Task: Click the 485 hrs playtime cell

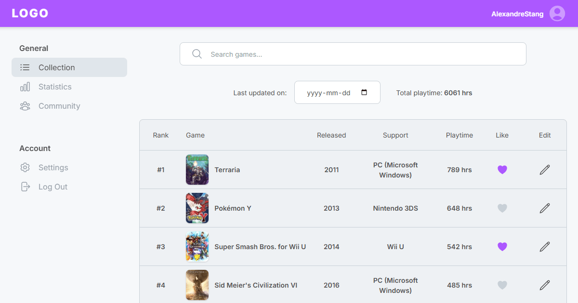Action: (460, 285)
